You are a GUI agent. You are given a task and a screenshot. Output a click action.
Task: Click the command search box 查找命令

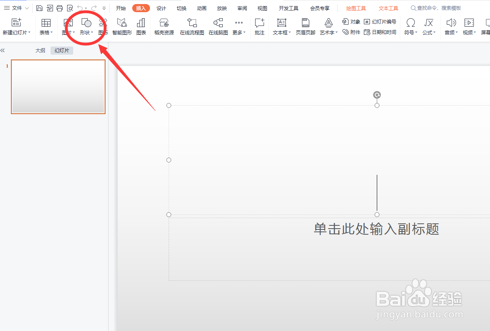coord(436,8)
